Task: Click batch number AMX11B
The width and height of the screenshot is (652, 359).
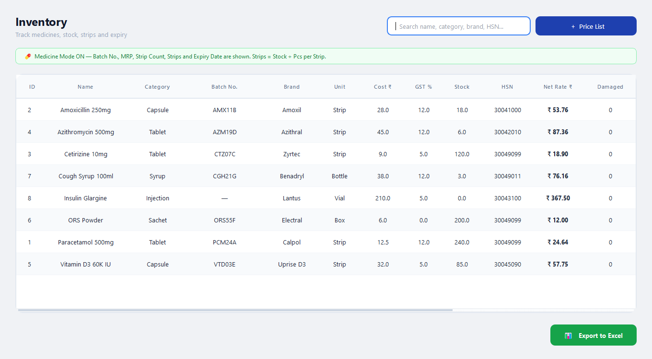Action: 224,110
